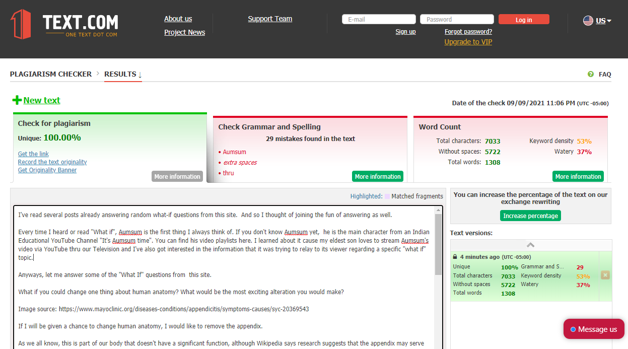
Task: Click the Date of the check text
Action: tap(530, 103)
